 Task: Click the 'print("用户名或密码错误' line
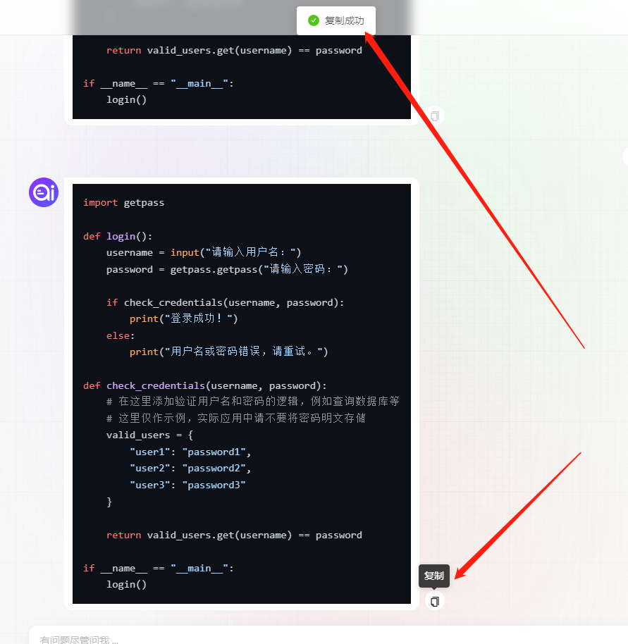click(x=229, y=352)
